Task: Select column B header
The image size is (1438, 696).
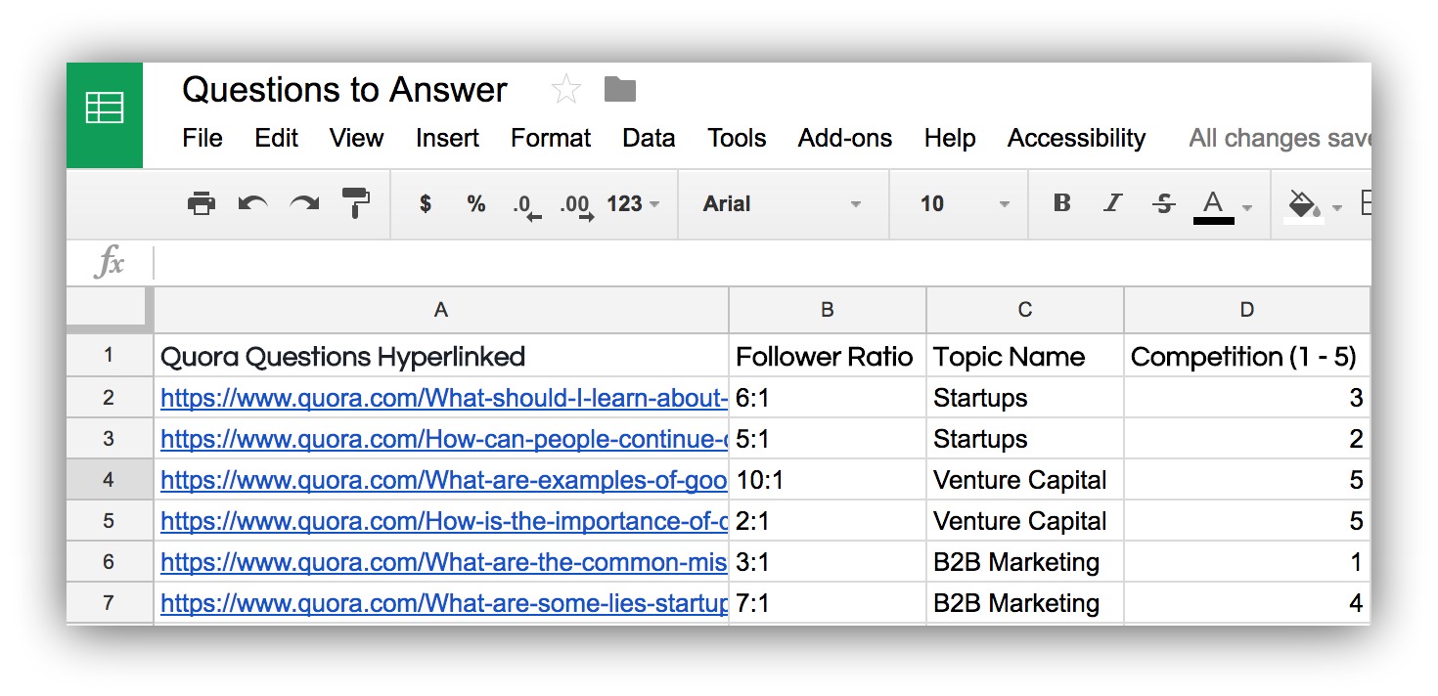Action: tap(828, 310)
